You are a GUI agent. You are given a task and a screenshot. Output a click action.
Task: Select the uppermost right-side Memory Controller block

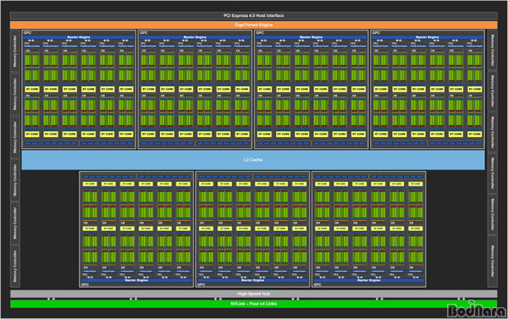click(x=493, y=50)
